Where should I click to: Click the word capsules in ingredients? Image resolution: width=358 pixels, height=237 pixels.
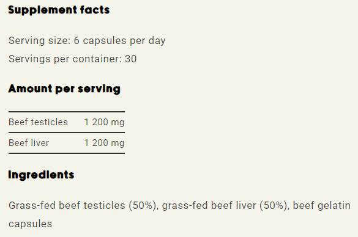click(x=31, y=224)
